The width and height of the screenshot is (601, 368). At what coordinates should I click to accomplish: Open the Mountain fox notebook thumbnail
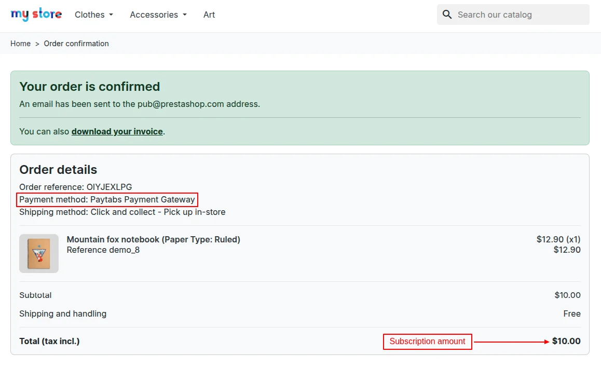39,253
